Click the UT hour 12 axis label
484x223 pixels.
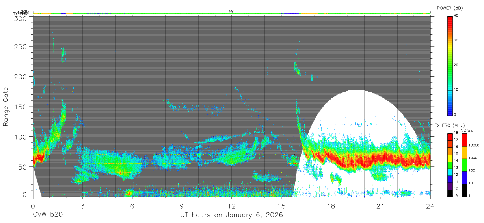(232, 206)
